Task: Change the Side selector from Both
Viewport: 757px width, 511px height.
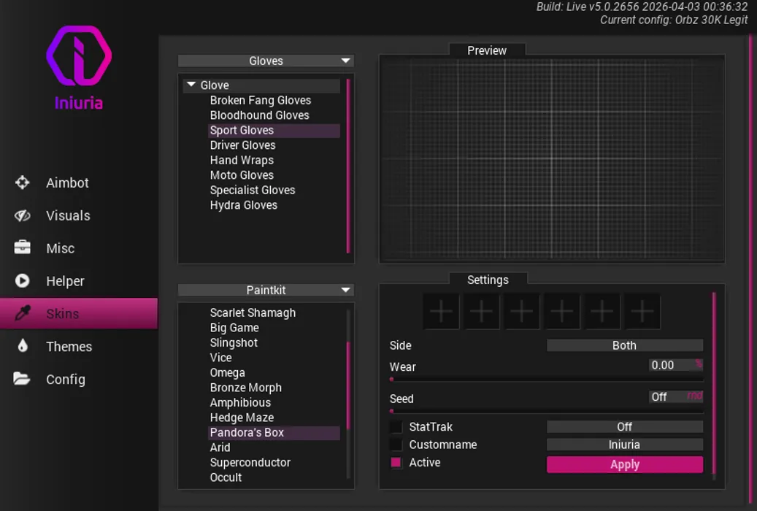Action: click(624, 345)
